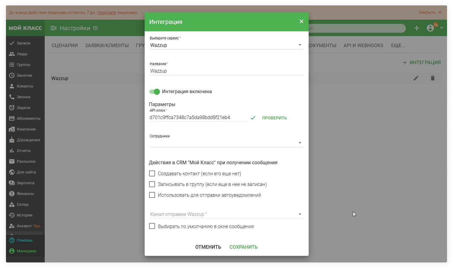
Task: Click the СОХРАНИТЬ button
Action: [243, 247]
